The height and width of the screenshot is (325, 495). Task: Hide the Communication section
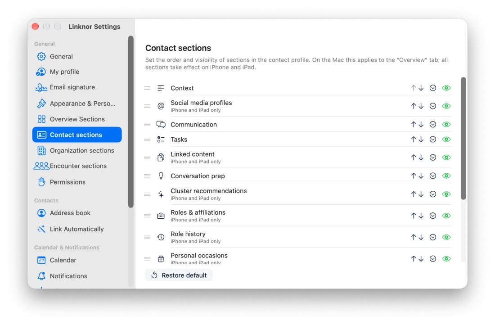tap(446, 124)
